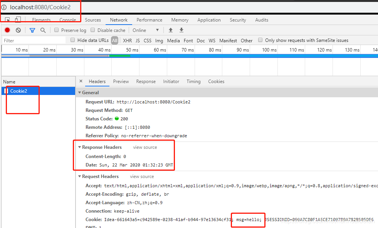Clear the network log
Image resolution: width=378 pixels, height=228 pixels.
click(18, 30)
